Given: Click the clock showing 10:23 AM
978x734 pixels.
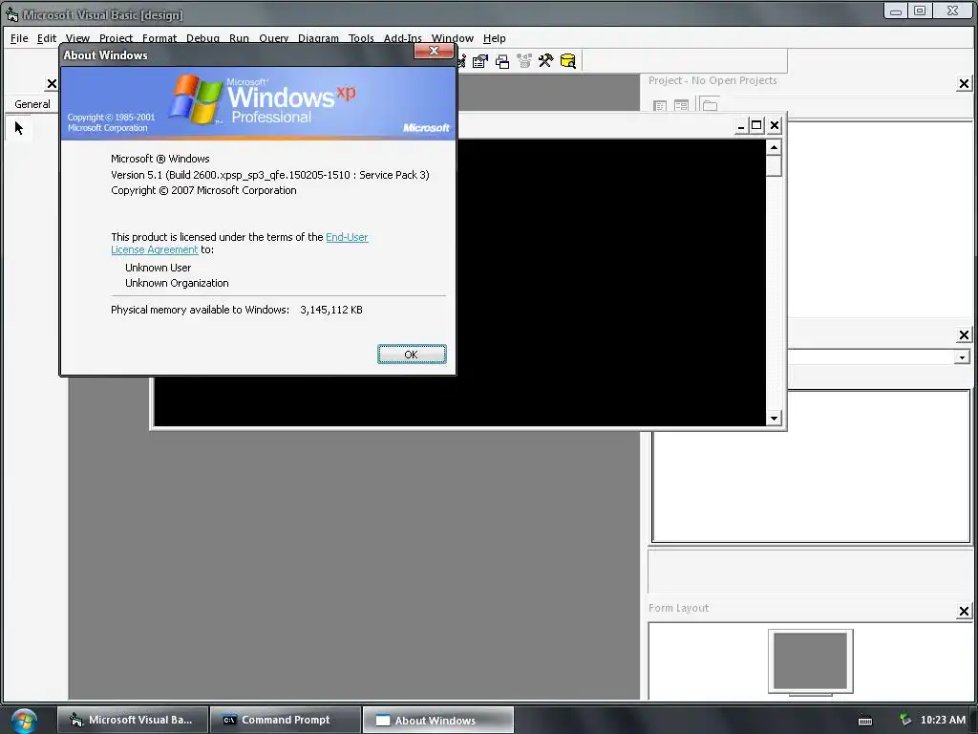Looking at the screenshot, I should point(943,720).
